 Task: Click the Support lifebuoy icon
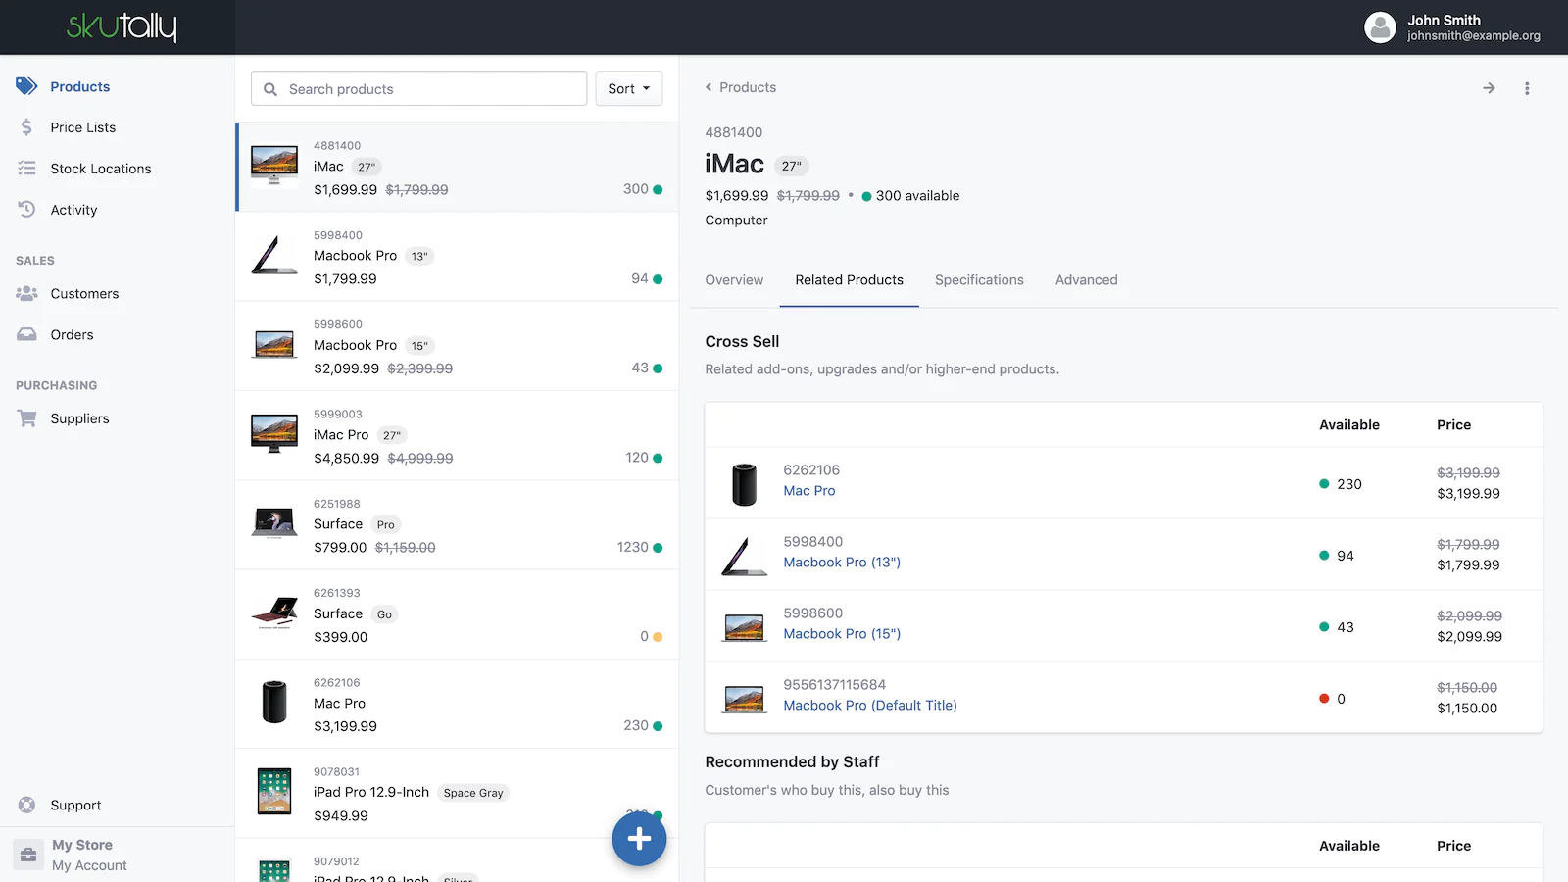point(27,805)
